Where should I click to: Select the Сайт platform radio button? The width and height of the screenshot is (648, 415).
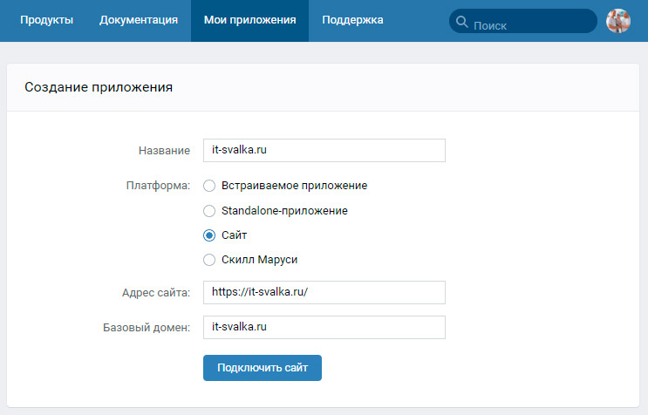coord(209,235)
